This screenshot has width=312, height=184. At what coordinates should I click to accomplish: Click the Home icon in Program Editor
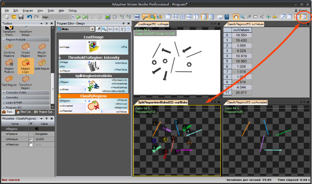coord(128,29)
